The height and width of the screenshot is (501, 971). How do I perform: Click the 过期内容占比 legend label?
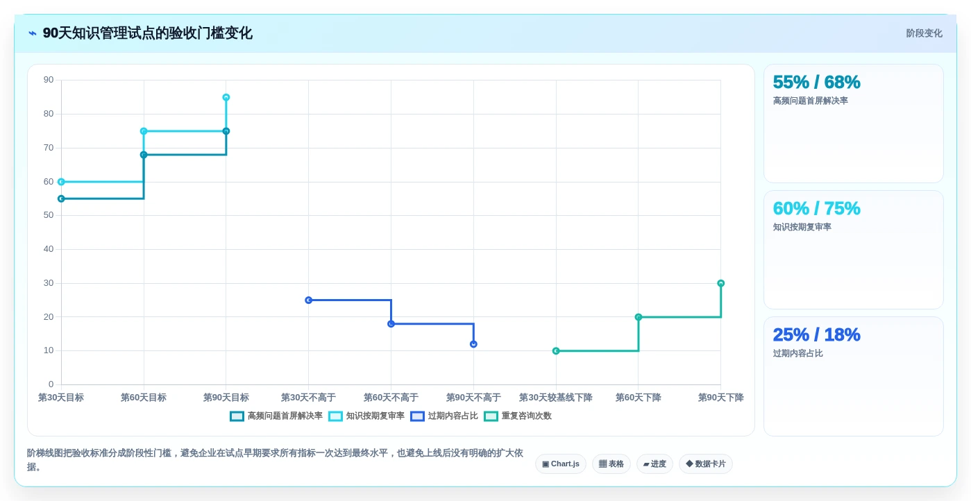pos(453,416)
